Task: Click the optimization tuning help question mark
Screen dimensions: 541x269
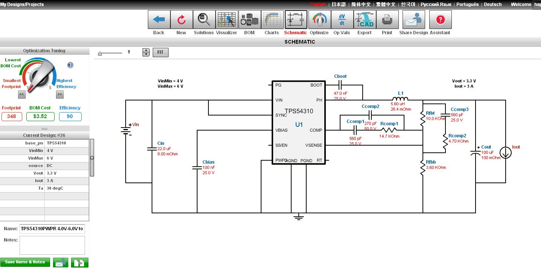Action: tap(70, 65)
